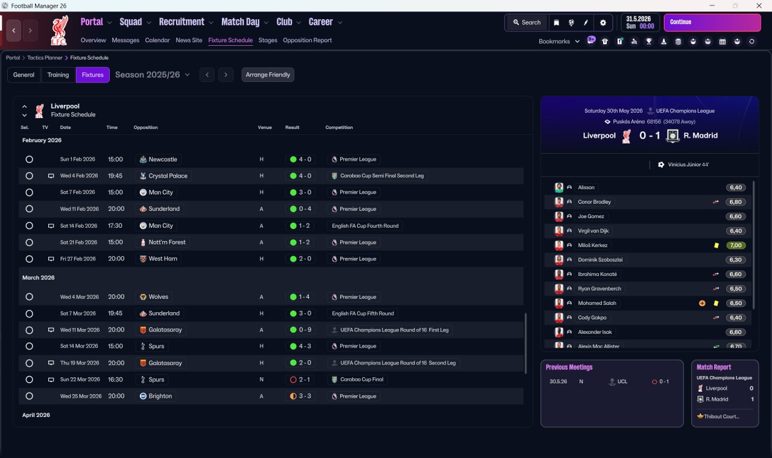
Task: Open the settings gear icon
Action: click(x=603, y=22)
